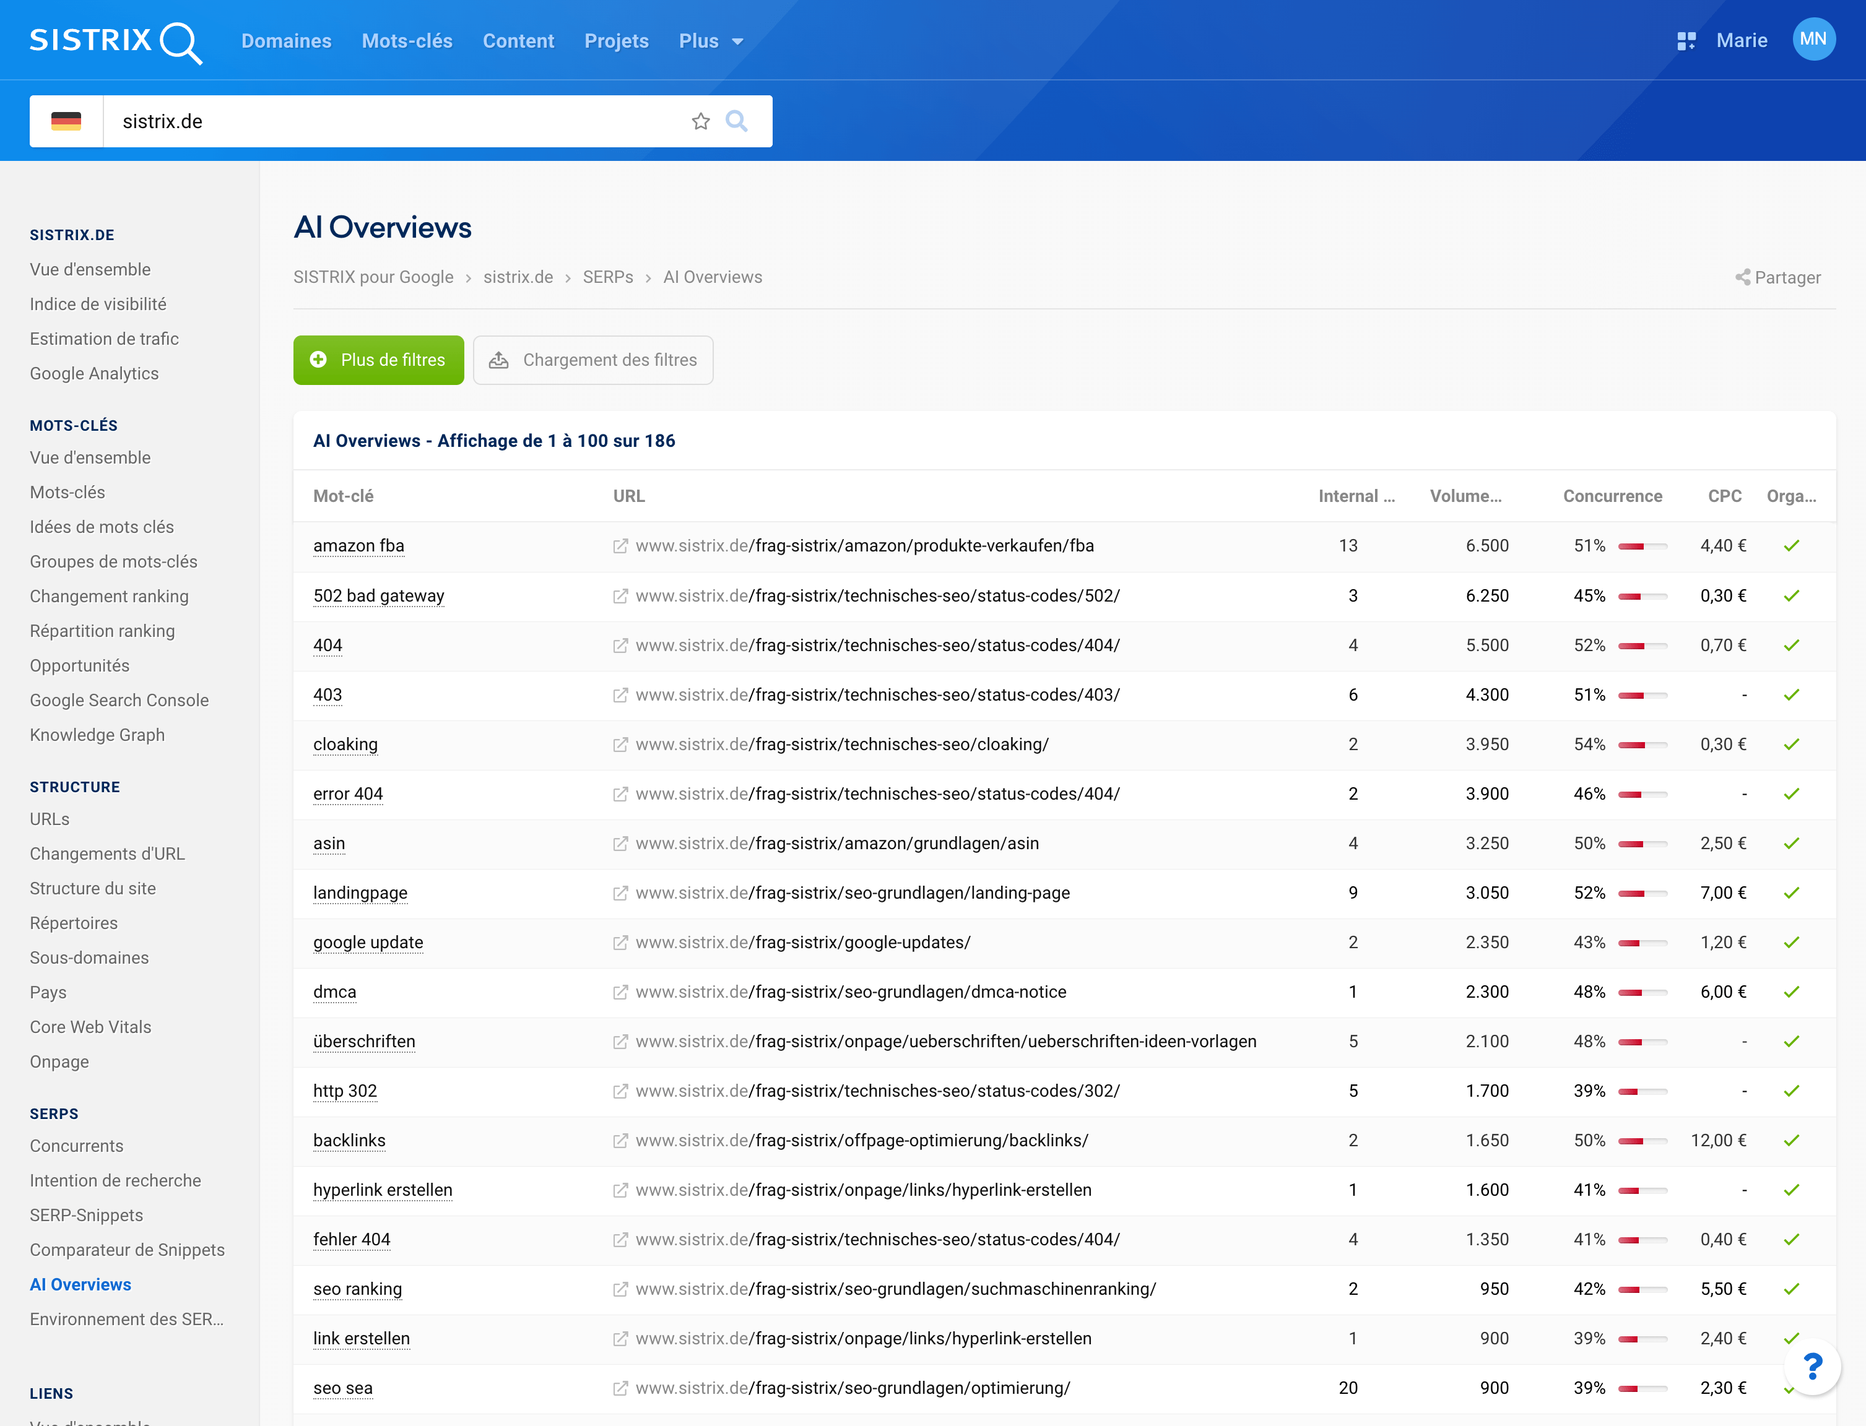1866x1426 pixels.
Task: Click the green check in amazon fba row
Action: (1791, 546)
